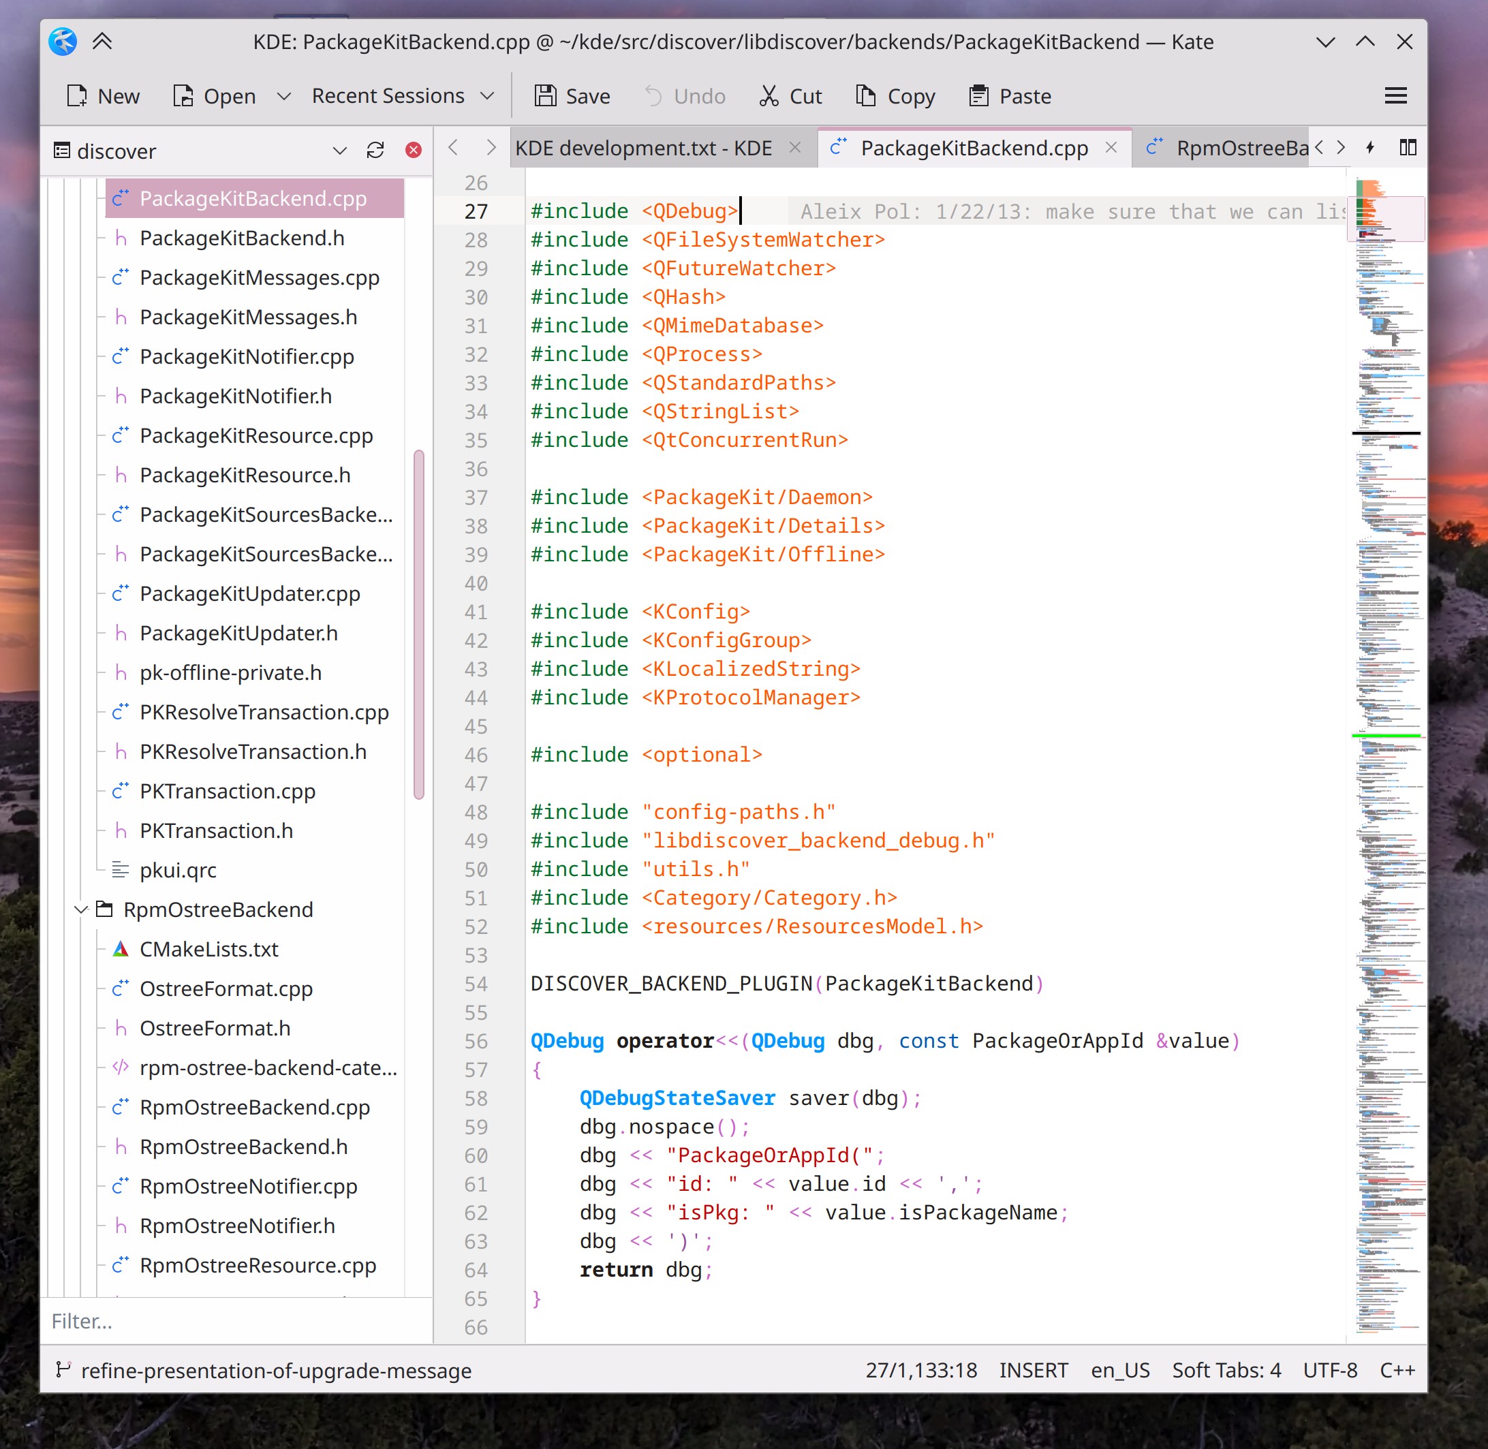
Task: Click the New document icon
Action: [77, 96]
